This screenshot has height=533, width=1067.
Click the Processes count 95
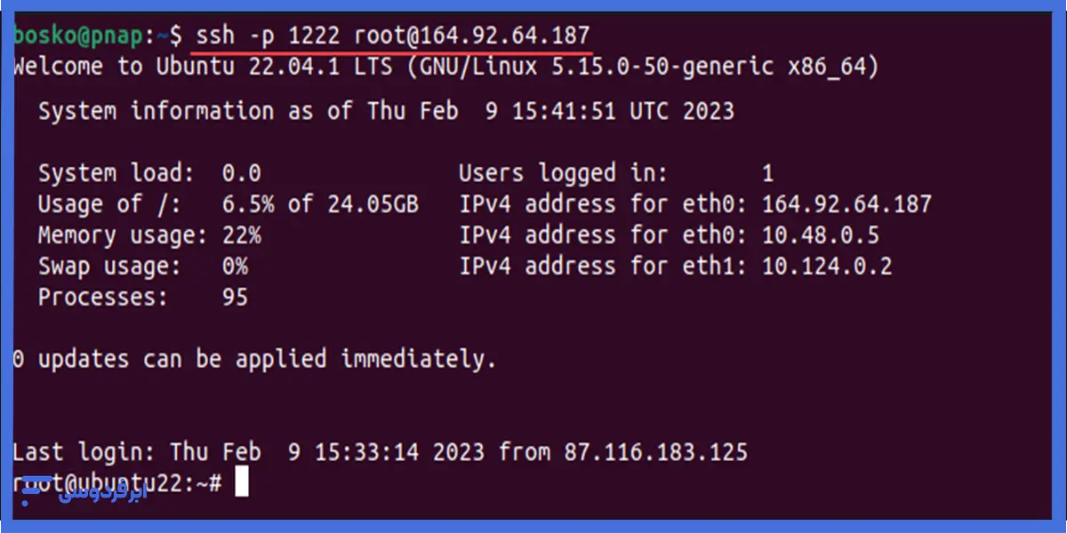235,298
